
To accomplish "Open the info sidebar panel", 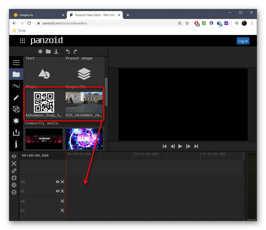I will pyautogui.click(x=16, y=144).
